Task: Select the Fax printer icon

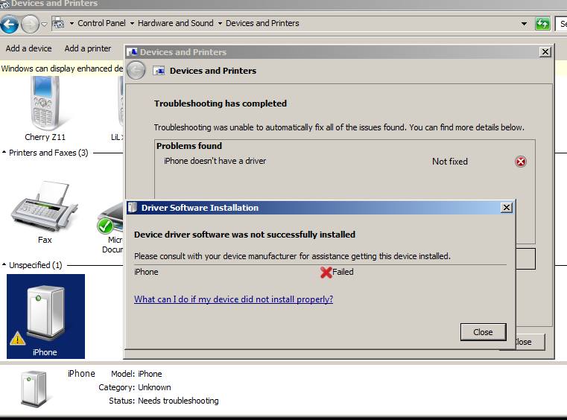Action: point(45,212)
